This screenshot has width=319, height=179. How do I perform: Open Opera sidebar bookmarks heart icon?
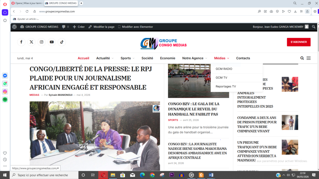pyautogui.click(x=5, y=153)
